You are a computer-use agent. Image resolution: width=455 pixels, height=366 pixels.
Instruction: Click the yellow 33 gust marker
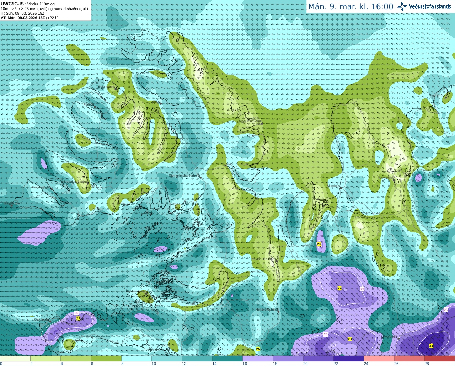click(431, 346)
